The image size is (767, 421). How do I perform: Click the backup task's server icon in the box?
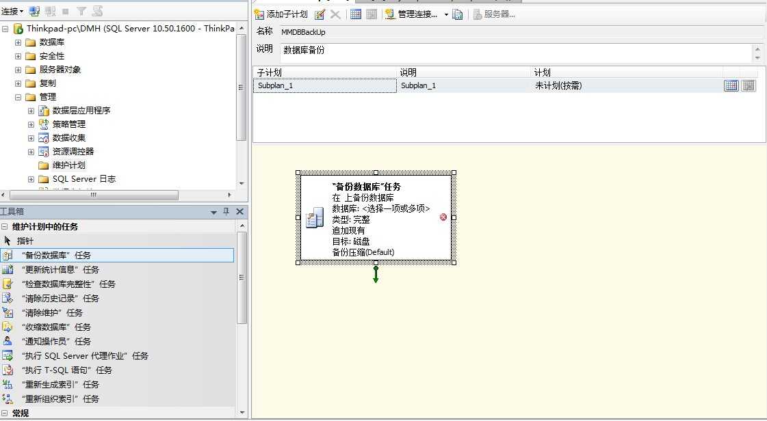tap(315, 218)
